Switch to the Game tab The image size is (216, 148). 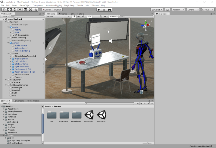tap(63, 14)
